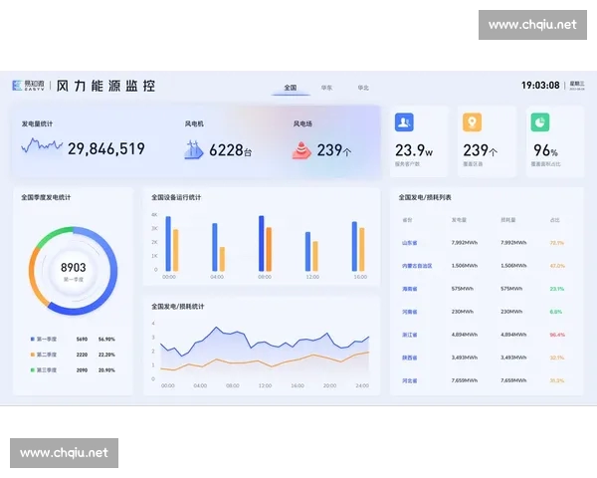Click the 全国发电/损耗列表 panel title
The width and height of the screenshot is (597, 478).
pyautogui.click(x=425, y=197)
